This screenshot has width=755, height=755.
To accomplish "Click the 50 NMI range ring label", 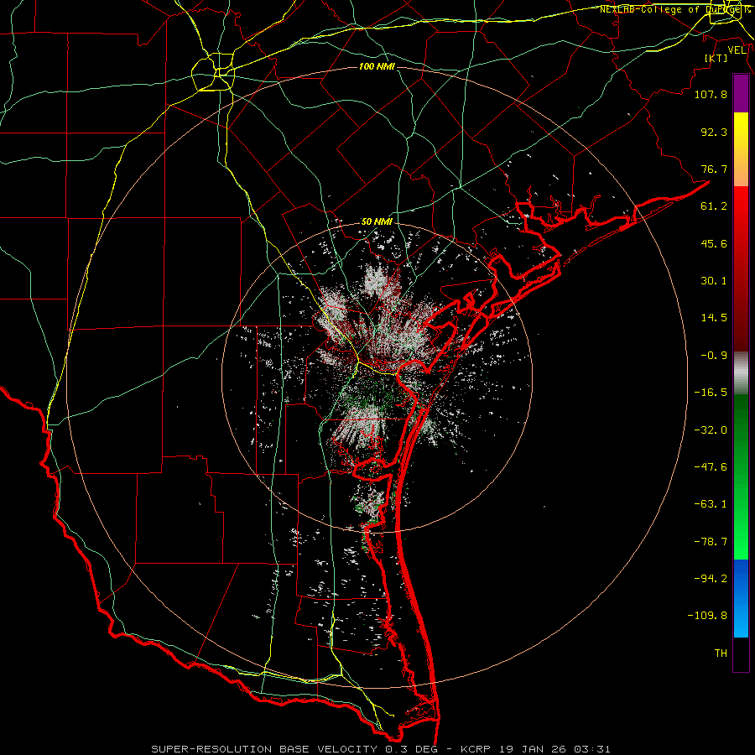I will pos(377,222).
